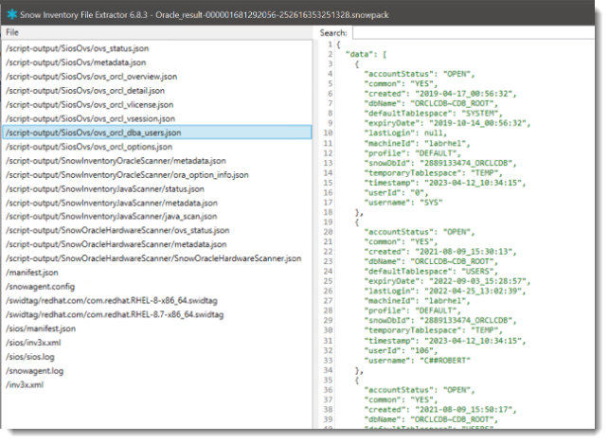This screenshot has width=609, height=443.
Task: Click the "expiryDate": "2022-09-03_15:28:57" line
Action: pos(447,281)
